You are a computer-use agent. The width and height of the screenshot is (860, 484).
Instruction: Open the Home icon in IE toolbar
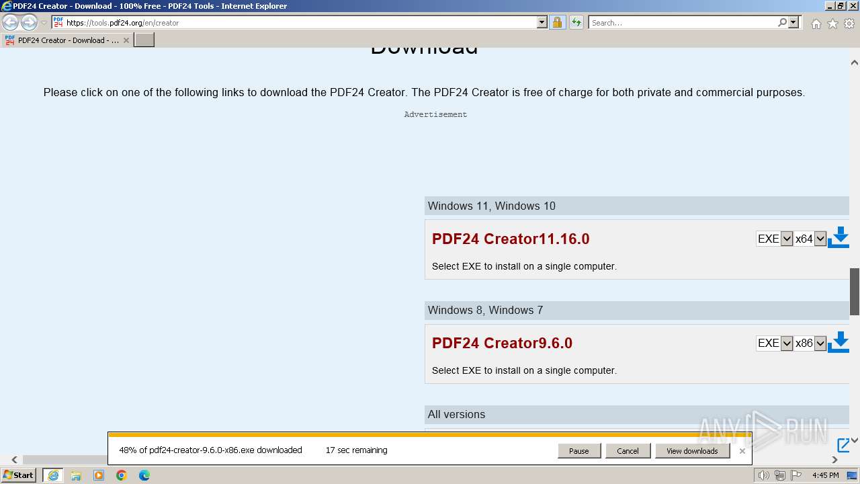(816, 24)
